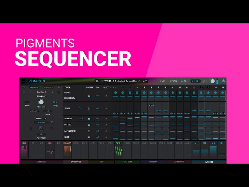249x187 pixels.
Task: Click the lightbulb sound design tips icon
Action: 203,81
